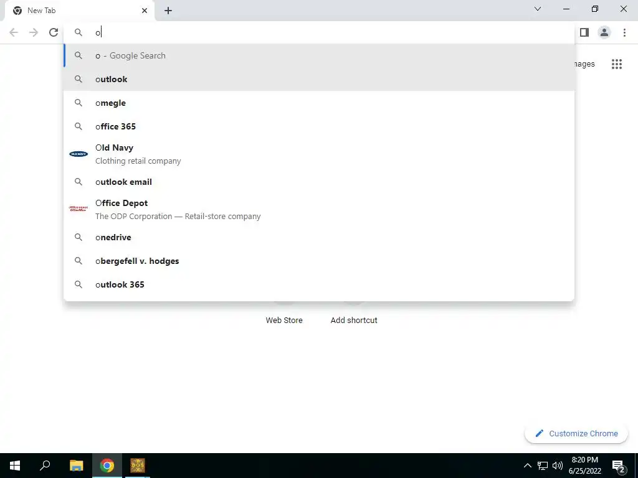This screenshot has width=638, height=478.
Task: Open the Chrome profile avatar
Action: coord(604,32)
